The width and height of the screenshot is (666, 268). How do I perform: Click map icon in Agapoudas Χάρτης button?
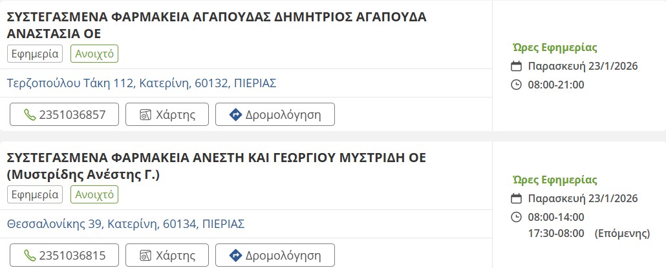[145, 115]
